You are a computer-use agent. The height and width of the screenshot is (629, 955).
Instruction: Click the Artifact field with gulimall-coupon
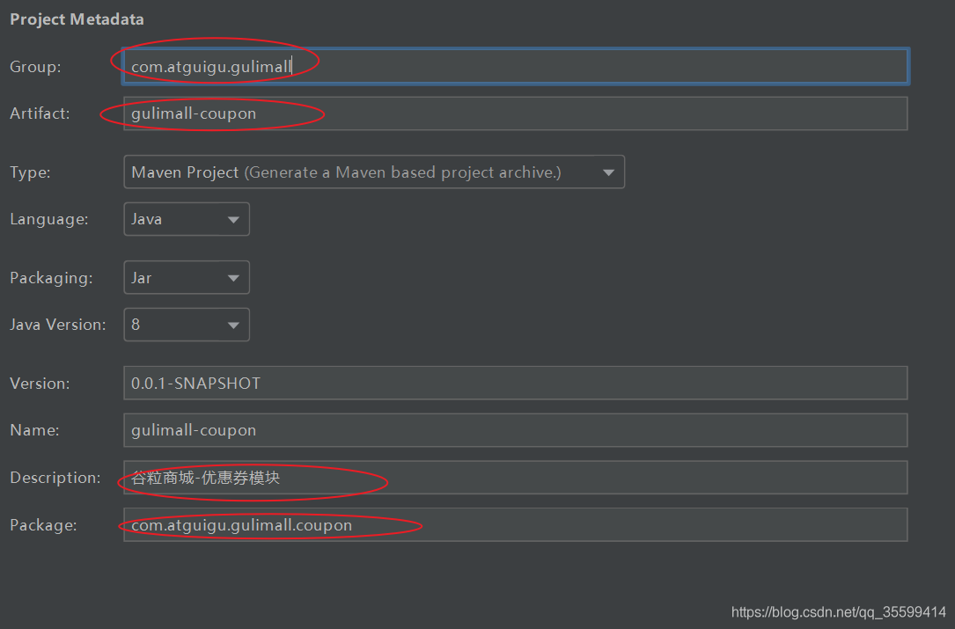pos(515,113)
